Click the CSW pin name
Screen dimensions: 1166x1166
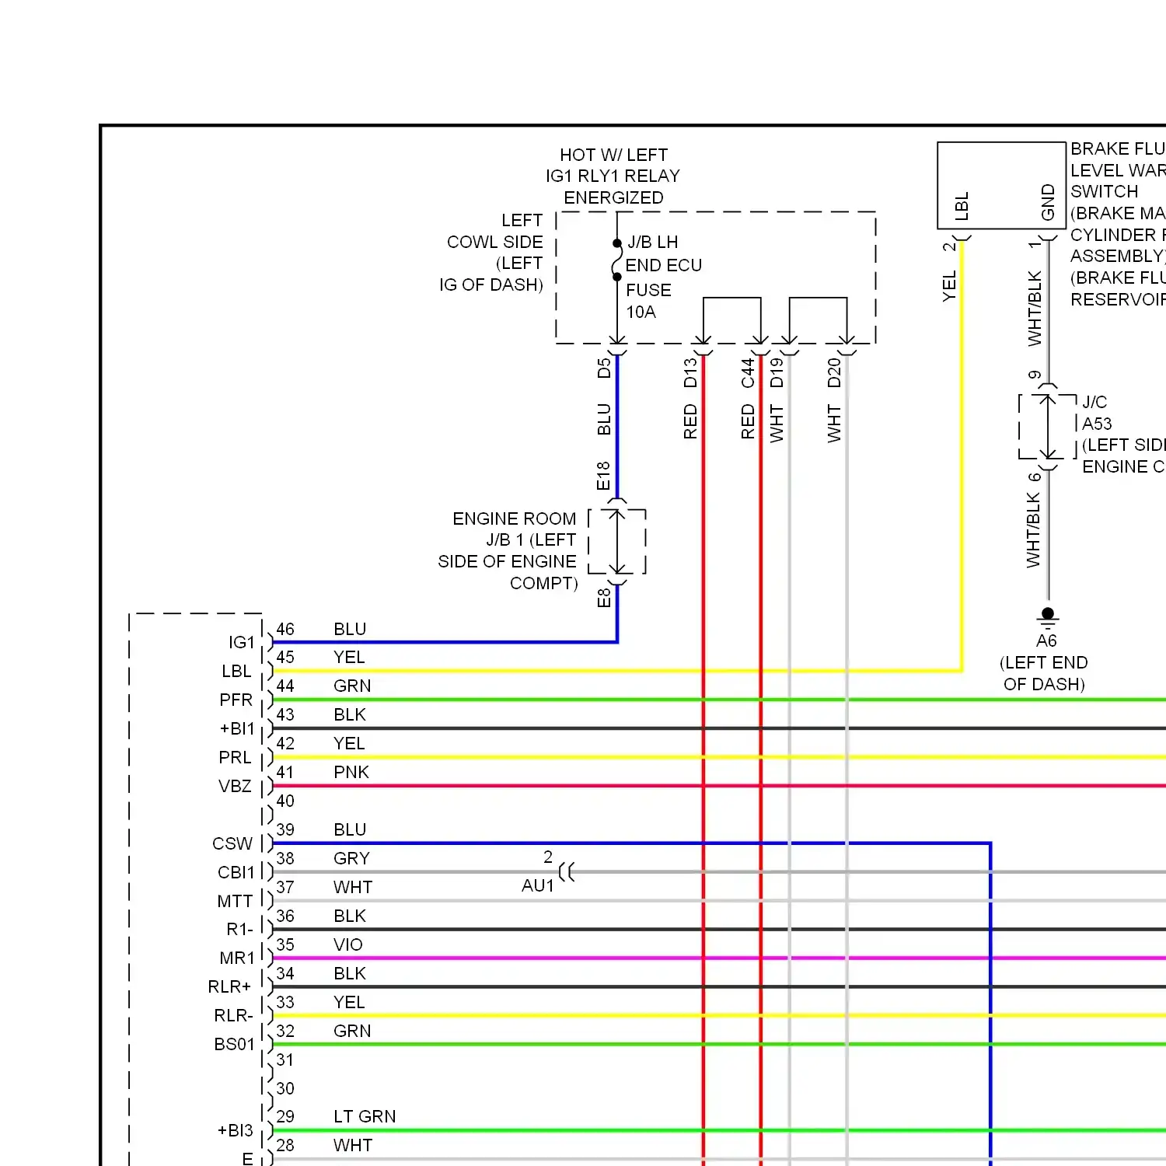point(232,843)
